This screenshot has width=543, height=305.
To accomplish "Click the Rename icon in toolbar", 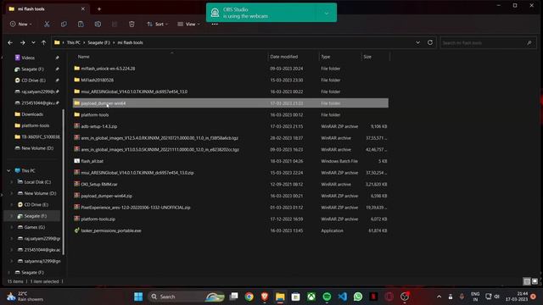I will [x=98, y=25].
